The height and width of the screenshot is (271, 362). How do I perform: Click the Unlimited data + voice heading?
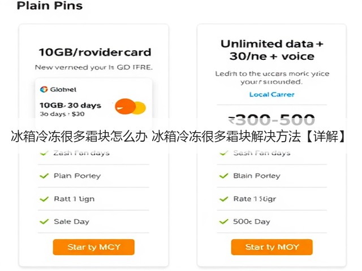coord(271,50)
